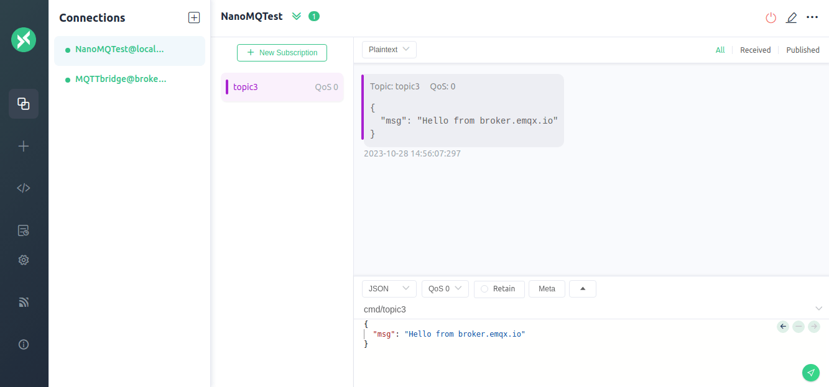Collapse connection details with double chevron
Image resolution: width=829 pixels, height=387 pixels.
click(297, 16)
